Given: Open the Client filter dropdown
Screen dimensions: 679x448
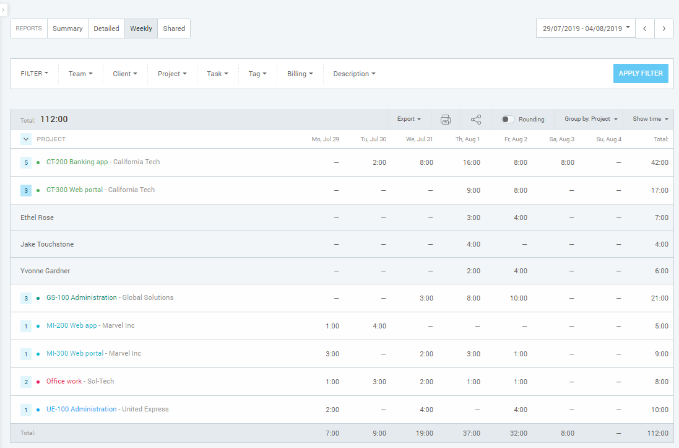Looking at the screenshot, I should pyautogui.click(x=125, y=74).
